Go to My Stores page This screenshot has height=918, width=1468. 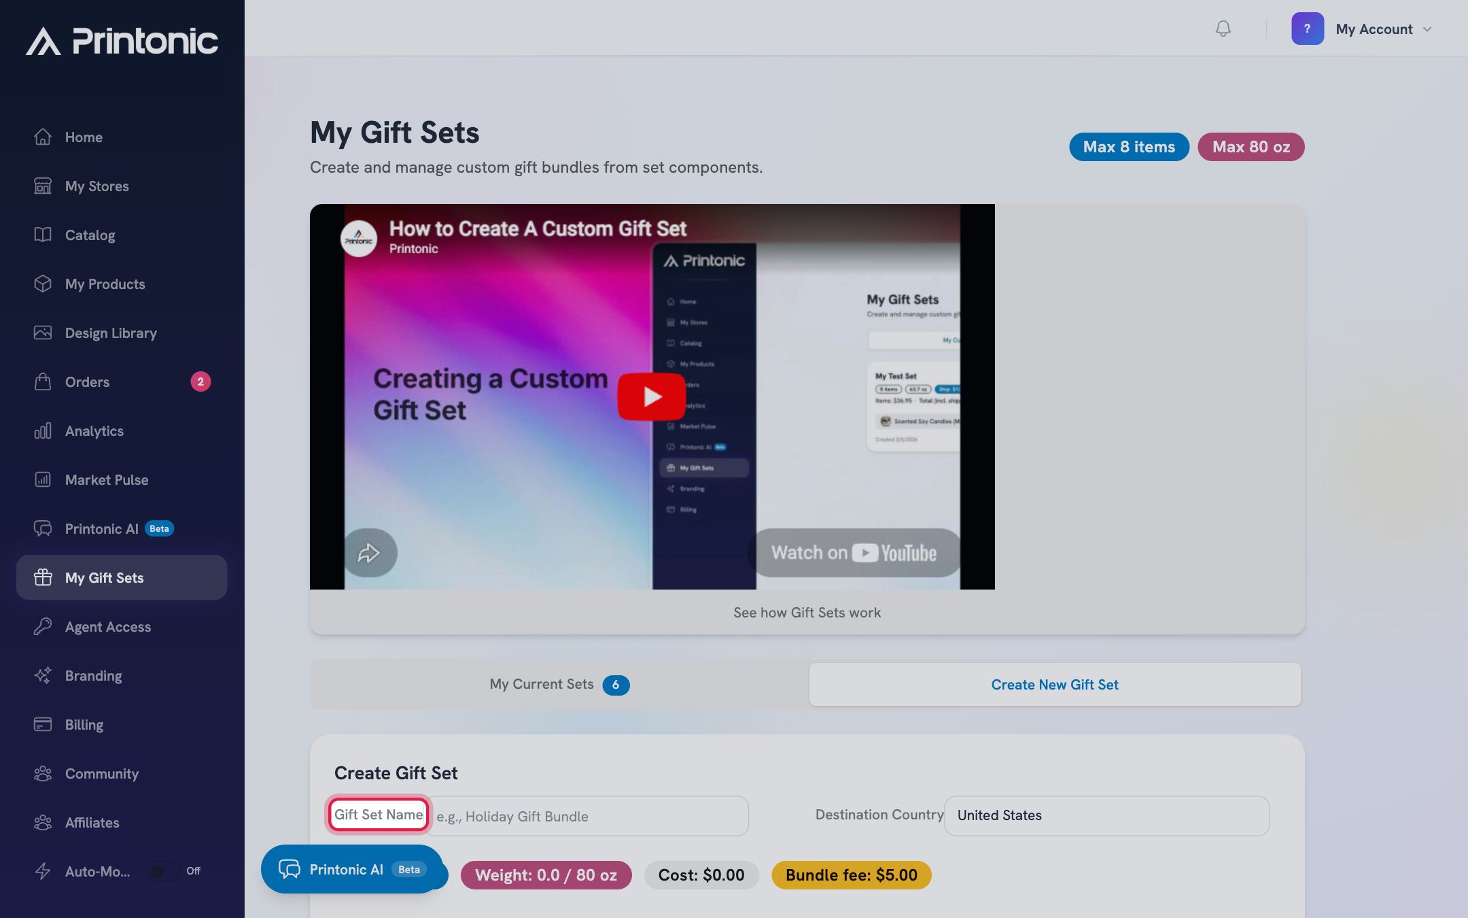(122, 186)
